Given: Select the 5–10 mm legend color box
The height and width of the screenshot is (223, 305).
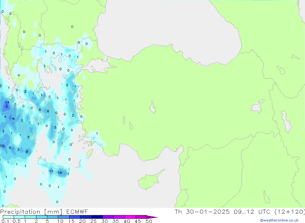Looking at the screenshot, I should coord(52,217).
